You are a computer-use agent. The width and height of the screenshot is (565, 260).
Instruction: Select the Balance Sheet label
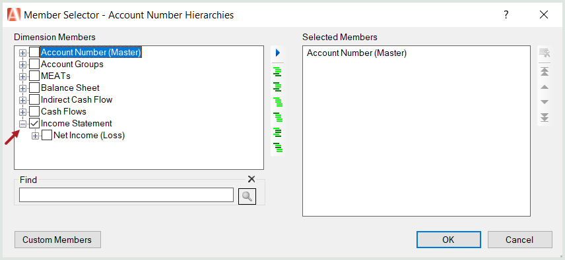coord(70,88)
